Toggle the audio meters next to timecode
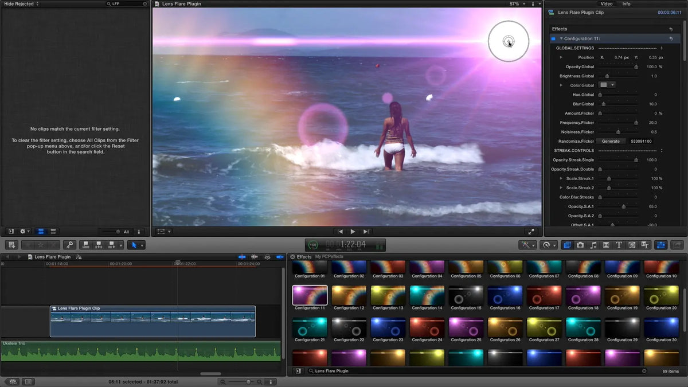Viewport: 688px width, 387px height. tap(378, 245)
